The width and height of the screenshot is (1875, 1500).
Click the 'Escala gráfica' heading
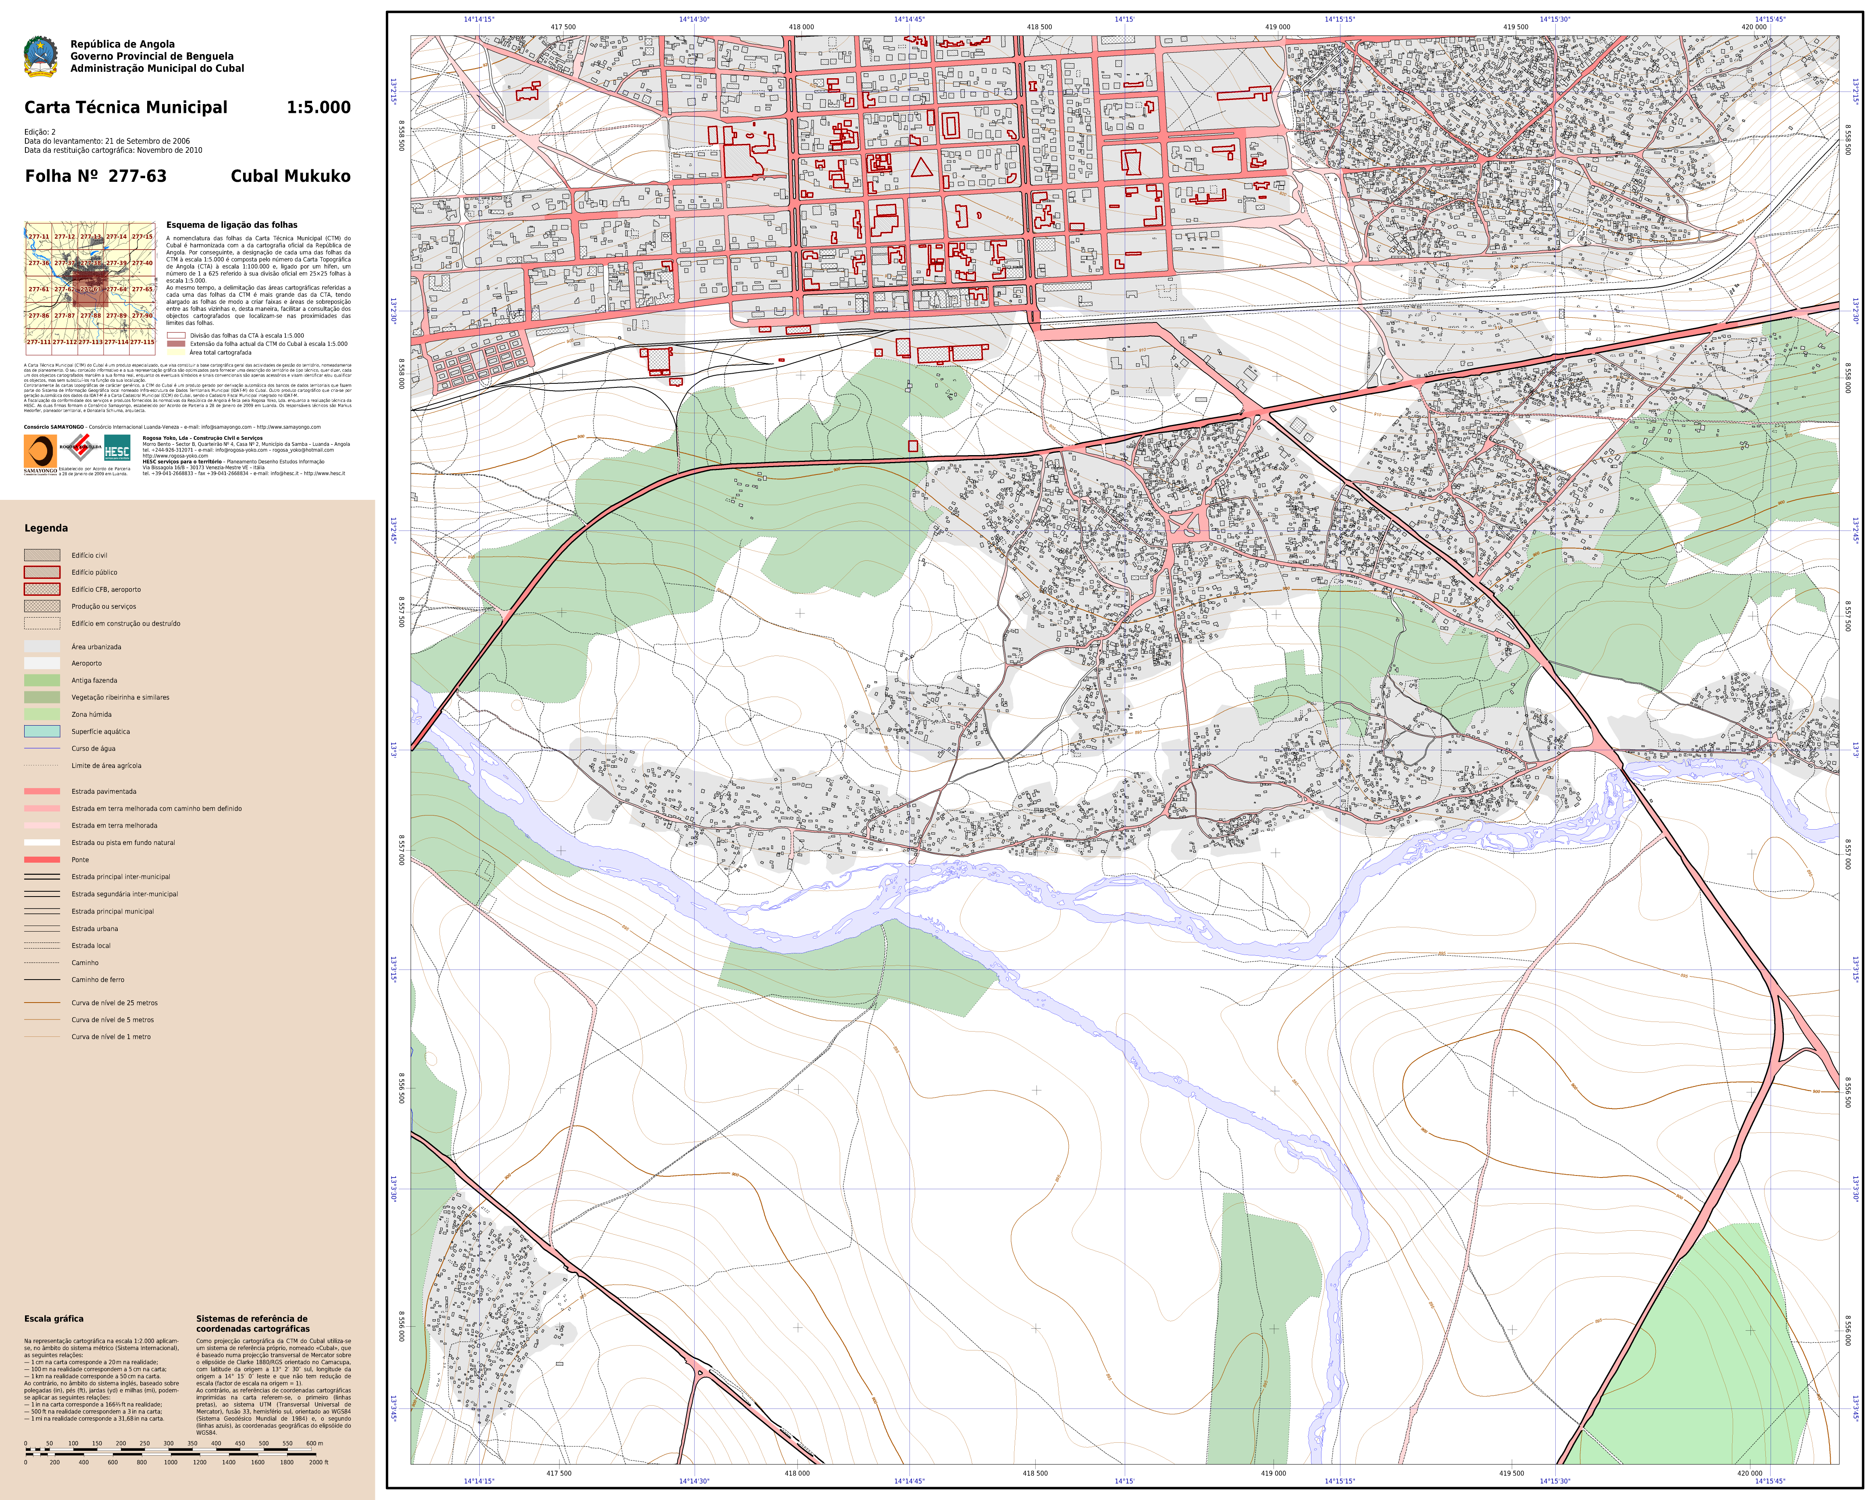(54, 1318)
